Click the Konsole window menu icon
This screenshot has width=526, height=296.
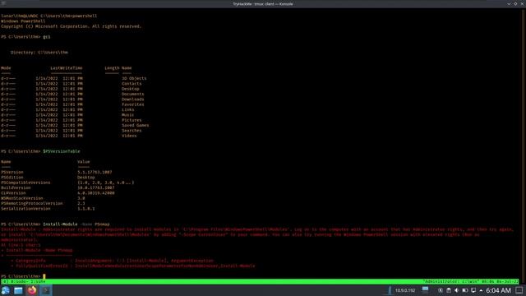coord(3,3)
